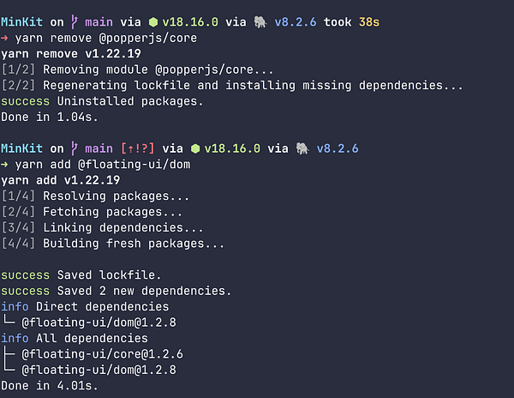
Task: Click the [3/4] Linking dependencies line
Action: coord(102,227)
